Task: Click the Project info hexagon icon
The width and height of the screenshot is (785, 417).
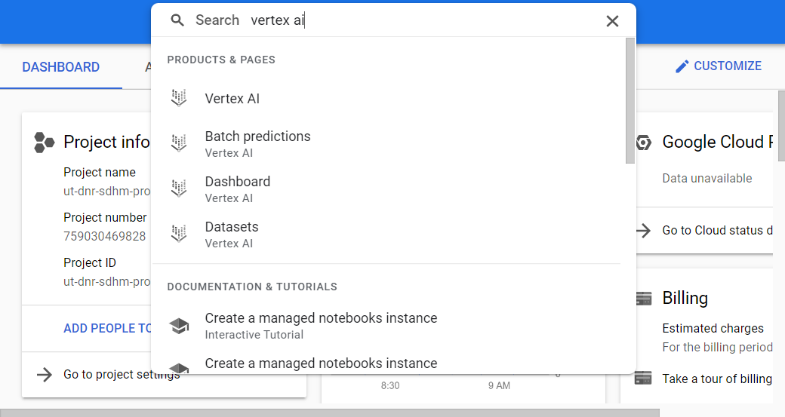Action: coord(45,143)
